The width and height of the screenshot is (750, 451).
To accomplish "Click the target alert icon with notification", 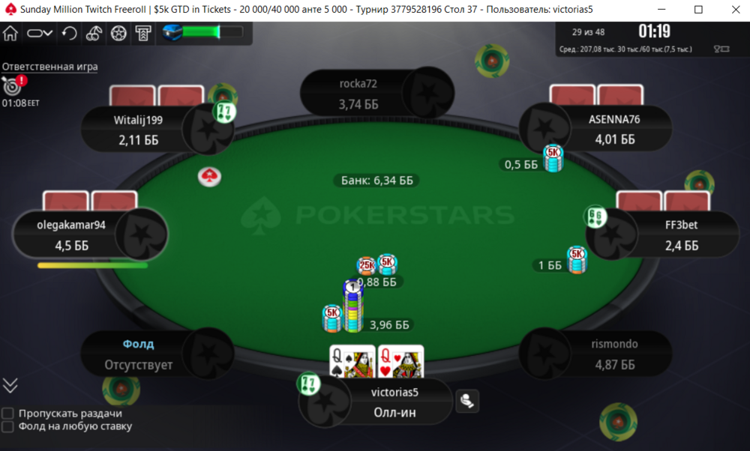I will tap(13, 85).
